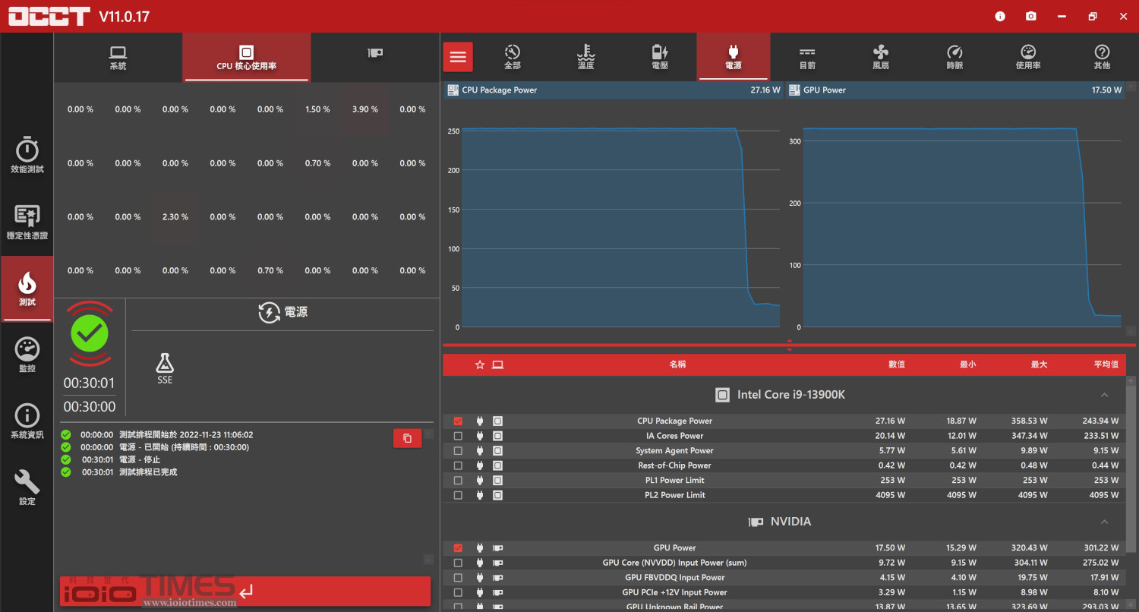This screenshot has height=612, width=1139.
Task: Open the red hamburger menu button
Action: click(x=457, y=57)
